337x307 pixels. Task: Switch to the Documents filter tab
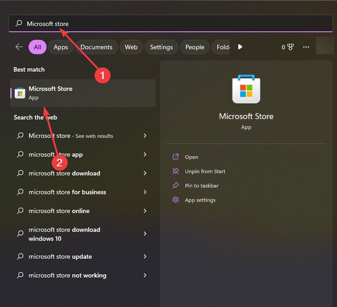(96, 47)
